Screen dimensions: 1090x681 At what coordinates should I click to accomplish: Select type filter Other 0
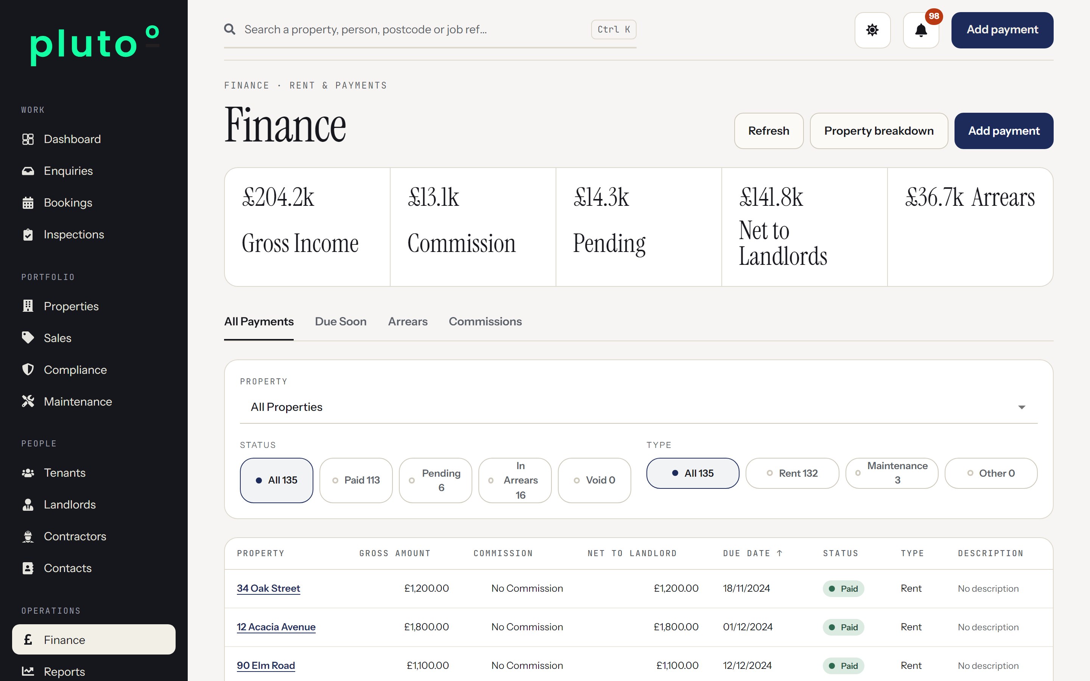pos(991,473)
